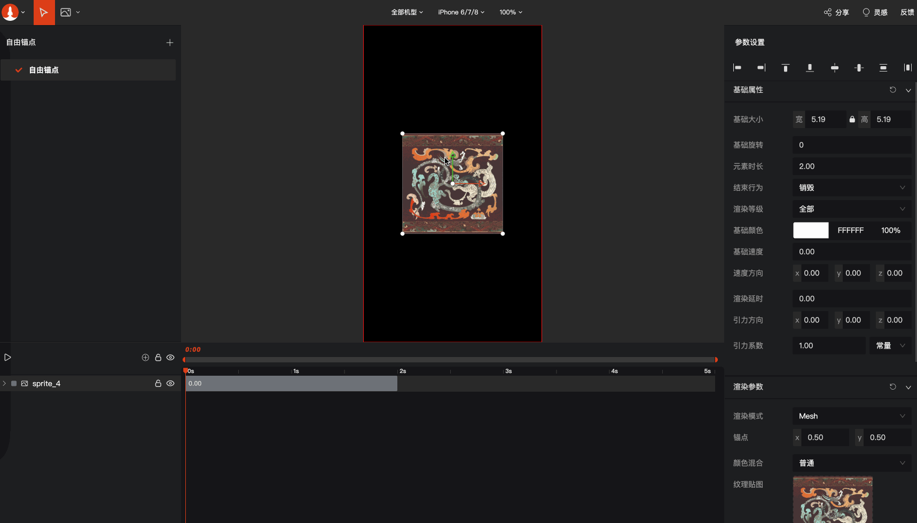The image size is (917, 523).
Task: Click the 元素时长 duration field
Action: (852, 167)
